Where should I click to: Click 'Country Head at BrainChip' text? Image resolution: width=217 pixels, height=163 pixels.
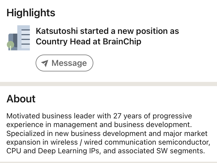[x=88, y=41]
